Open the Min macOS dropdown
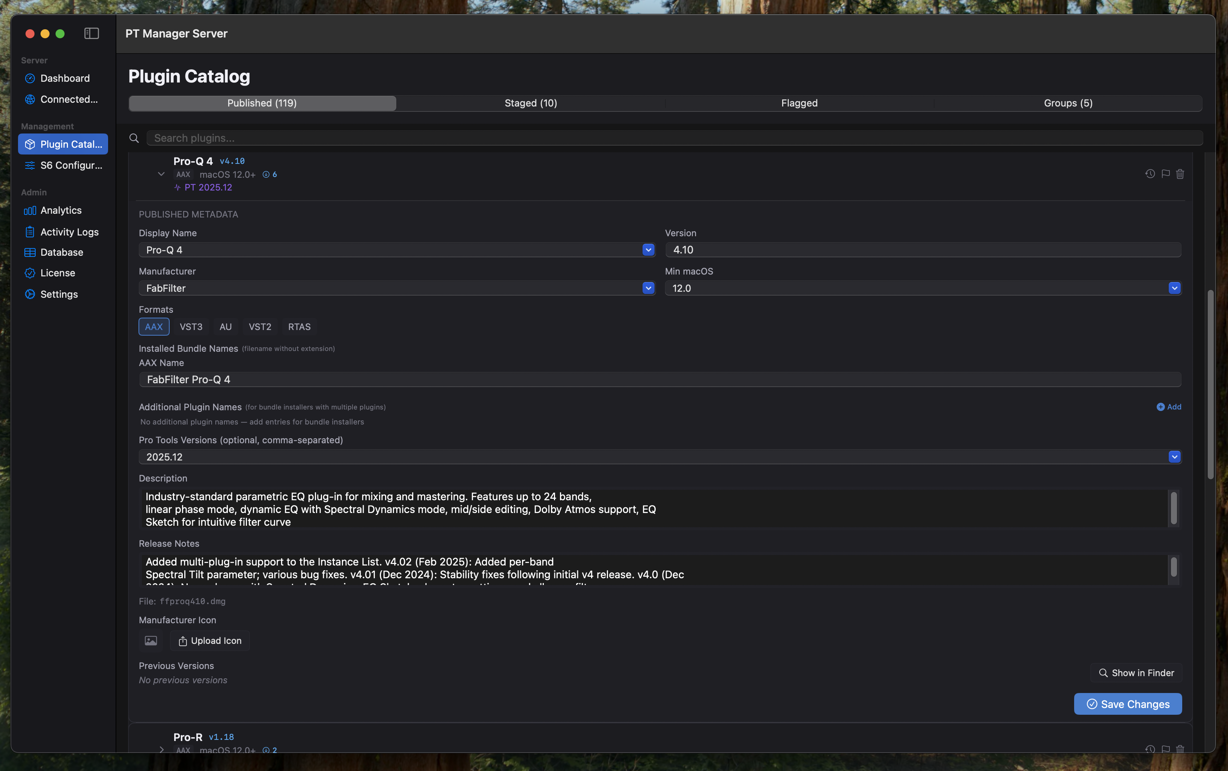This screenshot has width=1228, height=771. tap(1174, 288)
